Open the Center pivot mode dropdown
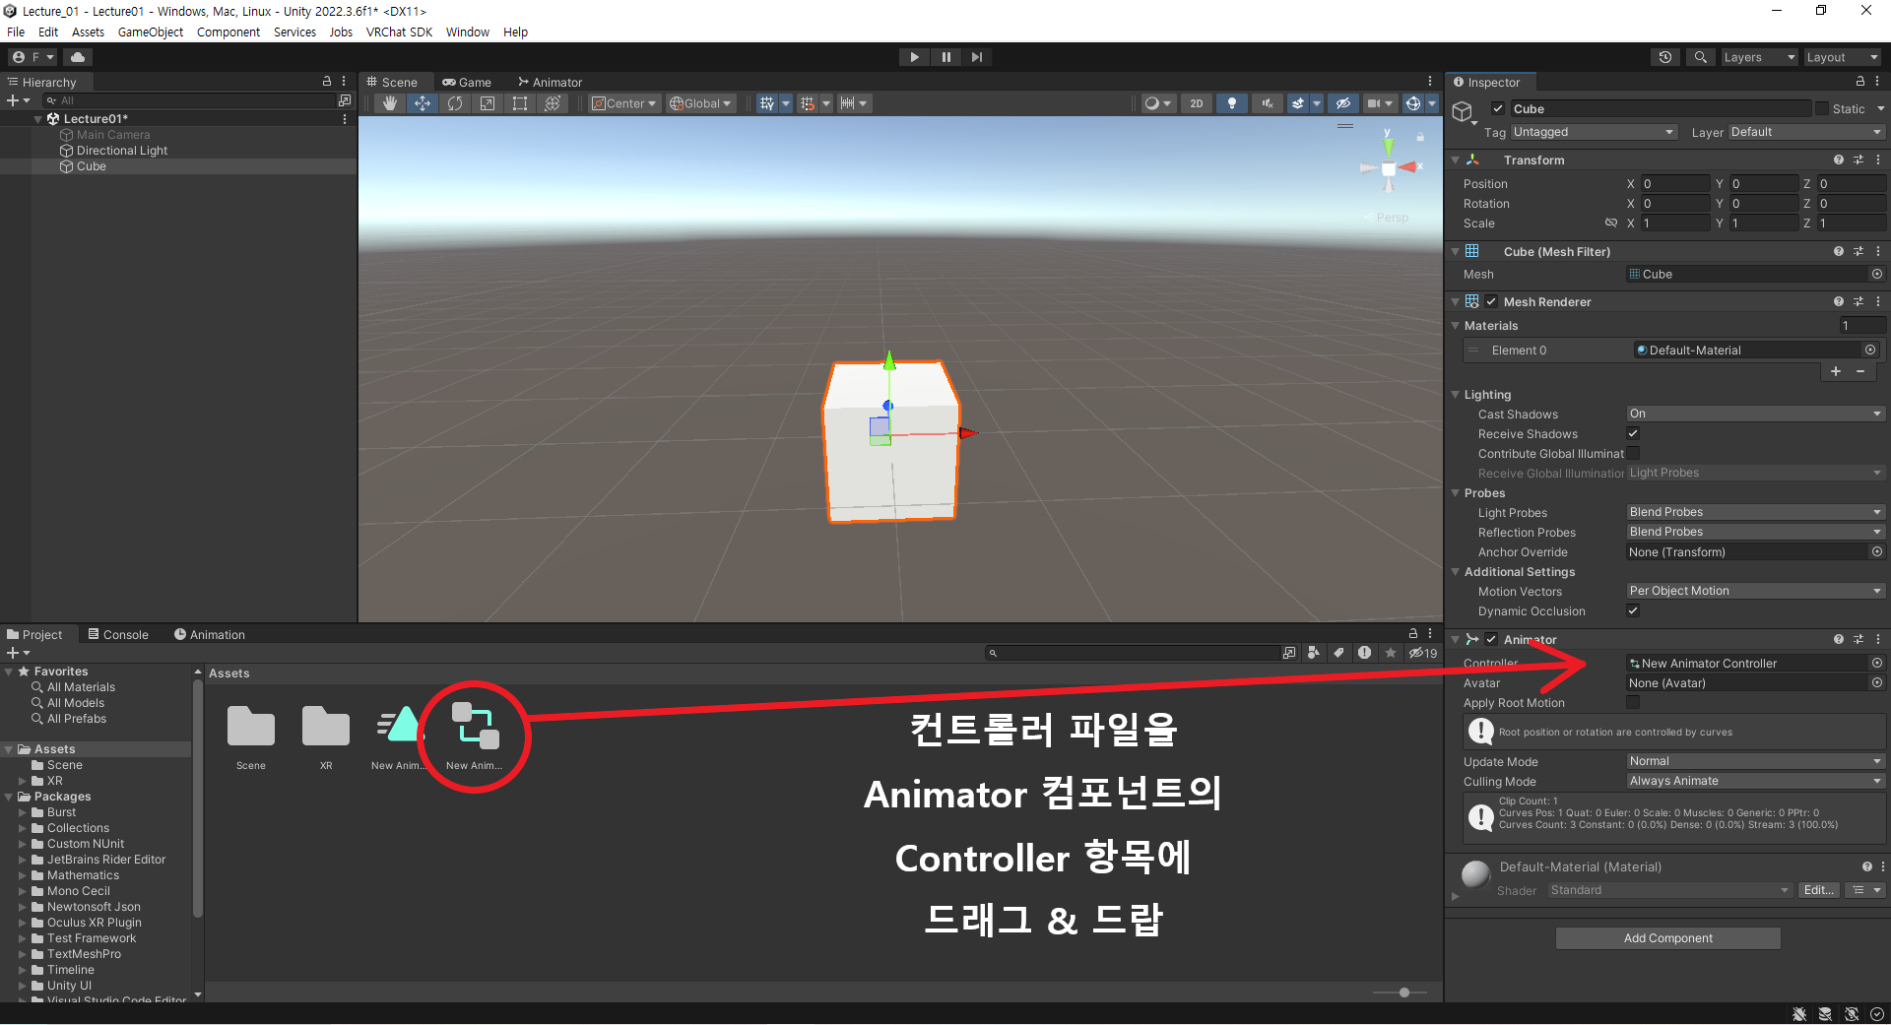Screen dimensions: 1891x1025 [x=624, y=103]
